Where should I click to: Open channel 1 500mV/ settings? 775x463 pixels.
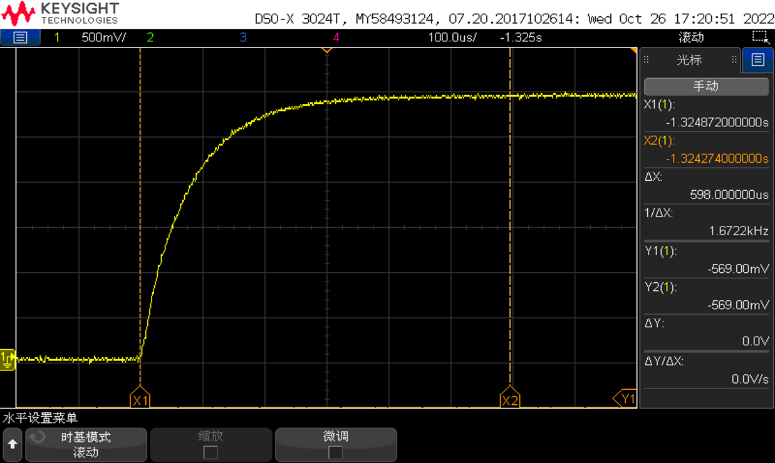pyautogui.click(x=103, y=38)
